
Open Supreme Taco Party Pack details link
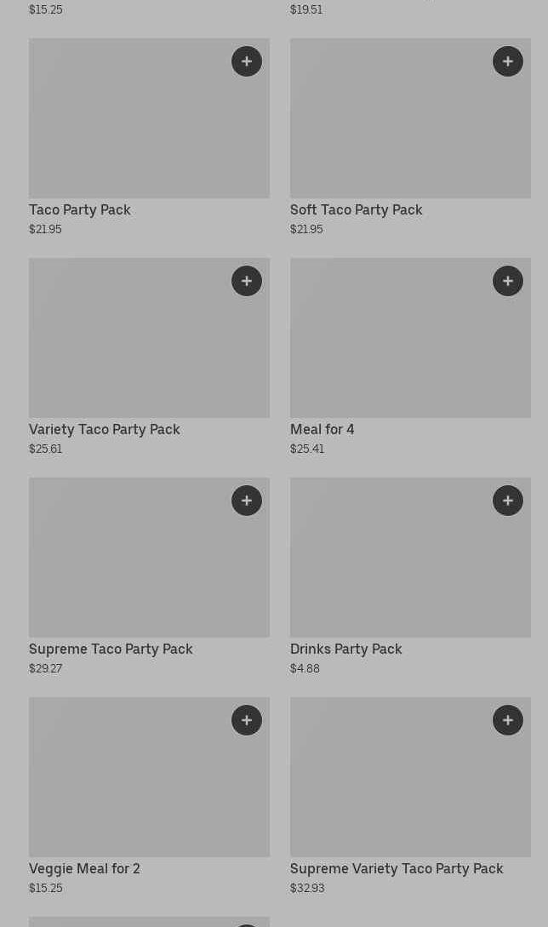click(x=111, y=649)
